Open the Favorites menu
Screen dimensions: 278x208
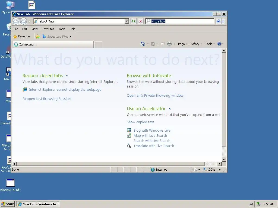click(48, 29)
